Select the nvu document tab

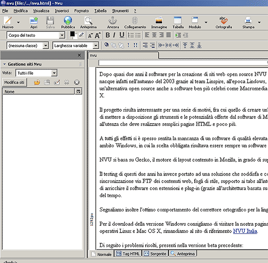click(123, 56)
